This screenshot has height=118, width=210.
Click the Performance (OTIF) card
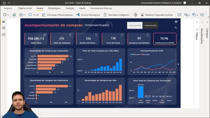pyautogui.click(x=165, y=39)
